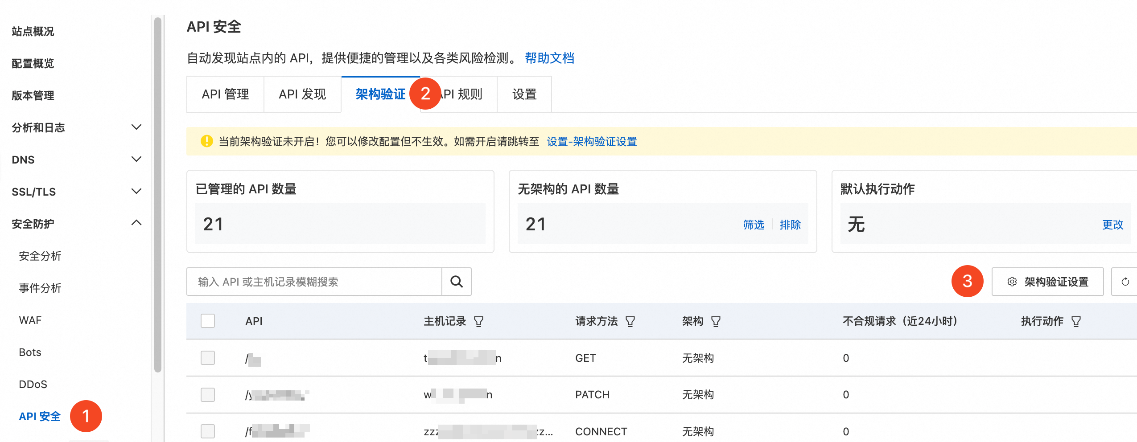
Task: Click 筛选 in the 无架构的 API 数量 card
Action: coord(754,225)
